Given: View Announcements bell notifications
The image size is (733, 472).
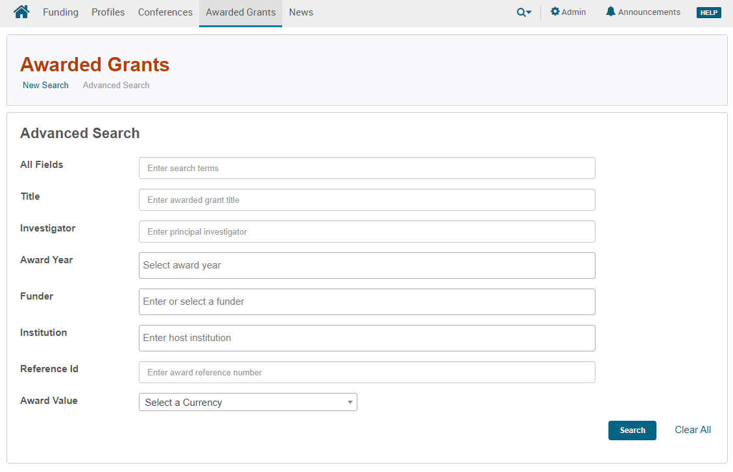Looking at the screenshot, I should click(x=643, y=12).
